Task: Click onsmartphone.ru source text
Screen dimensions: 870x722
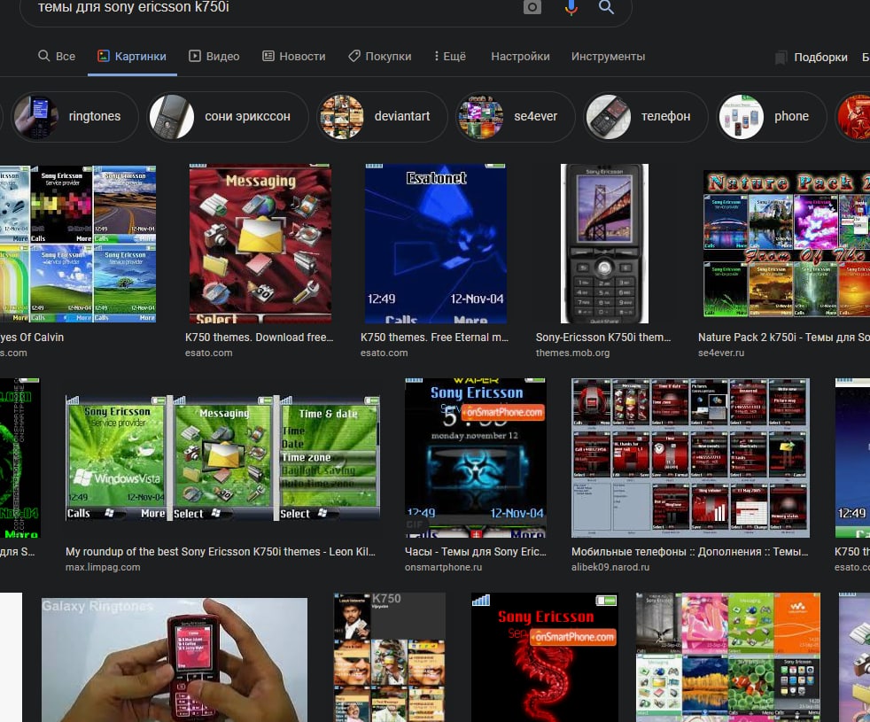Action: pos(443,567)
